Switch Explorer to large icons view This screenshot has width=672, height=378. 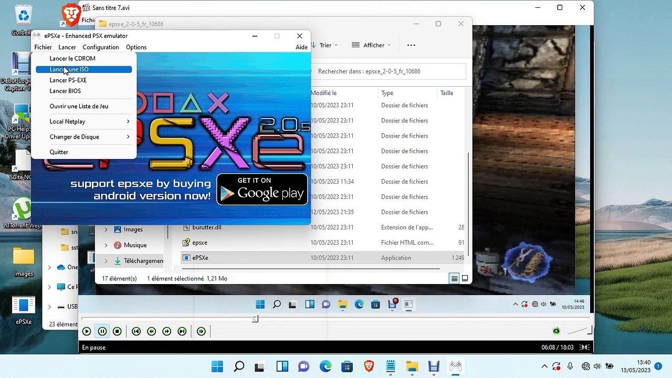coord(465,279)
